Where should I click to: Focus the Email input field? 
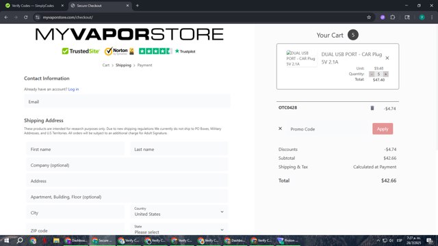(127, 102)
